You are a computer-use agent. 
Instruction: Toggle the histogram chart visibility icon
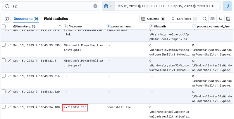point(7,19)
